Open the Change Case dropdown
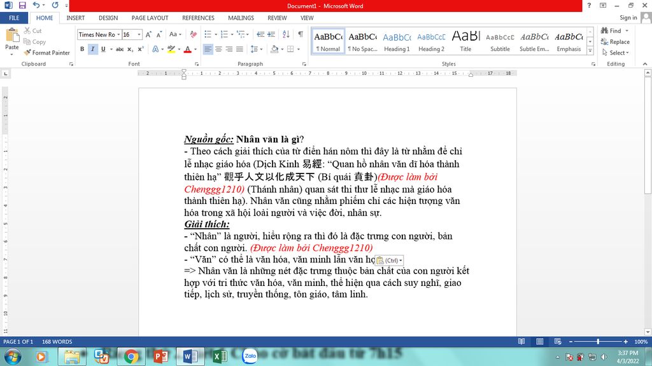Viewport: 652px width, 366px height. [x=176, y=34]
